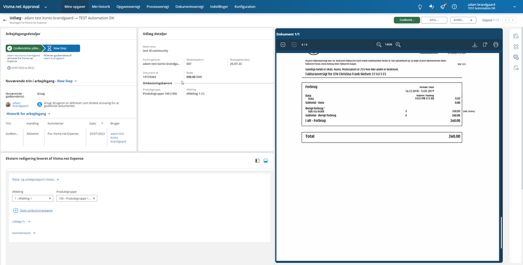Open the Andet... dropdown

click(x=463, y=20)
